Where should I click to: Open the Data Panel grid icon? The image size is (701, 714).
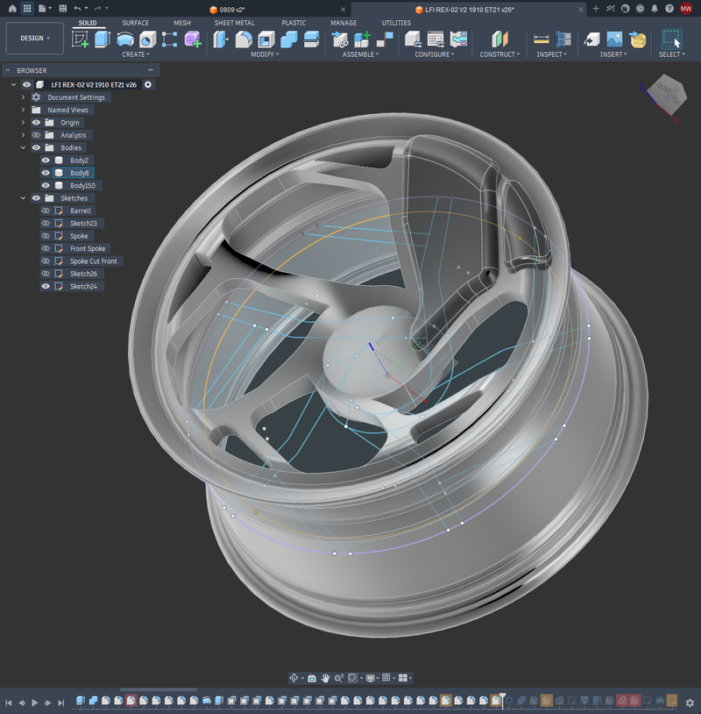click(27, 8)
